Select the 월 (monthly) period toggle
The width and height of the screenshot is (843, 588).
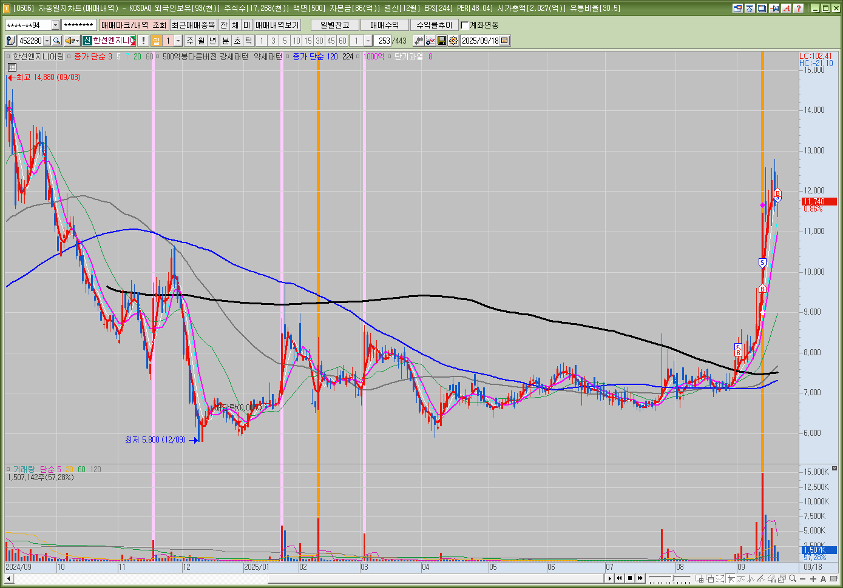coord(201,41)
